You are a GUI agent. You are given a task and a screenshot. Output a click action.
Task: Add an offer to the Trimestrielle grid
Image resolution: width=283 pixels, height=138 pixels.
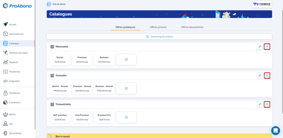coord(126,117)
